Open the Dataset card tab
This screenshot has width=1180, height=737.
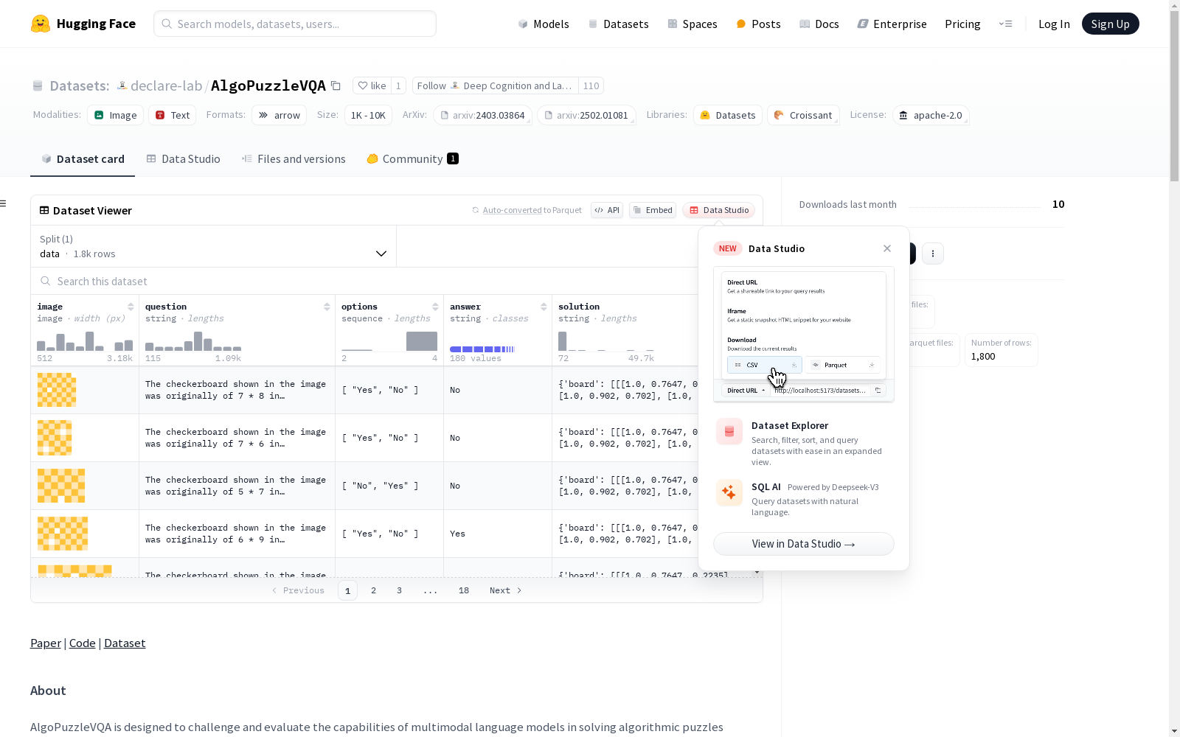click(x=83, y=159)
